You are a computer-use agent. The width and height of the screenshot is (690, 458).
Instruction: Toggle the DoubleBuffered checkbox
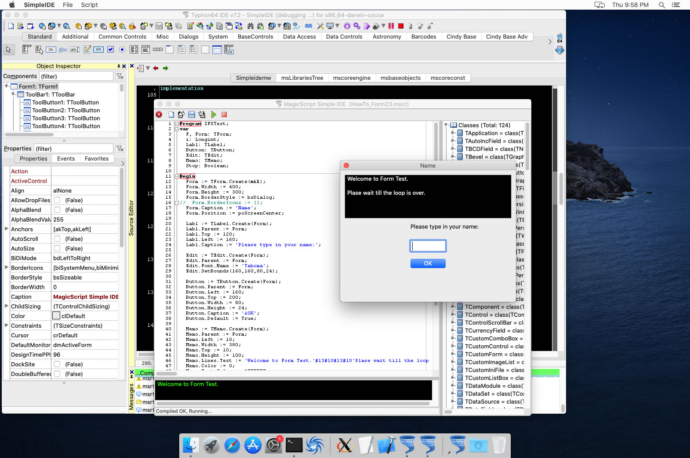pyautogui.click(x=57, y=374)
